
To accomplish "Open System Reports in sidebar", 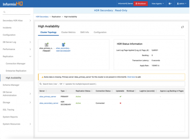I will pyautogui.click(x=10, y=117).
